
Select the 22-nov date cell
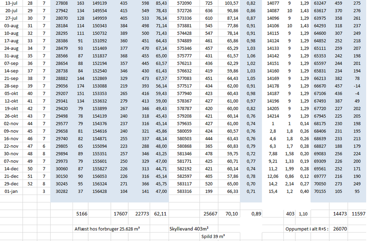click(x=11, y=146)
